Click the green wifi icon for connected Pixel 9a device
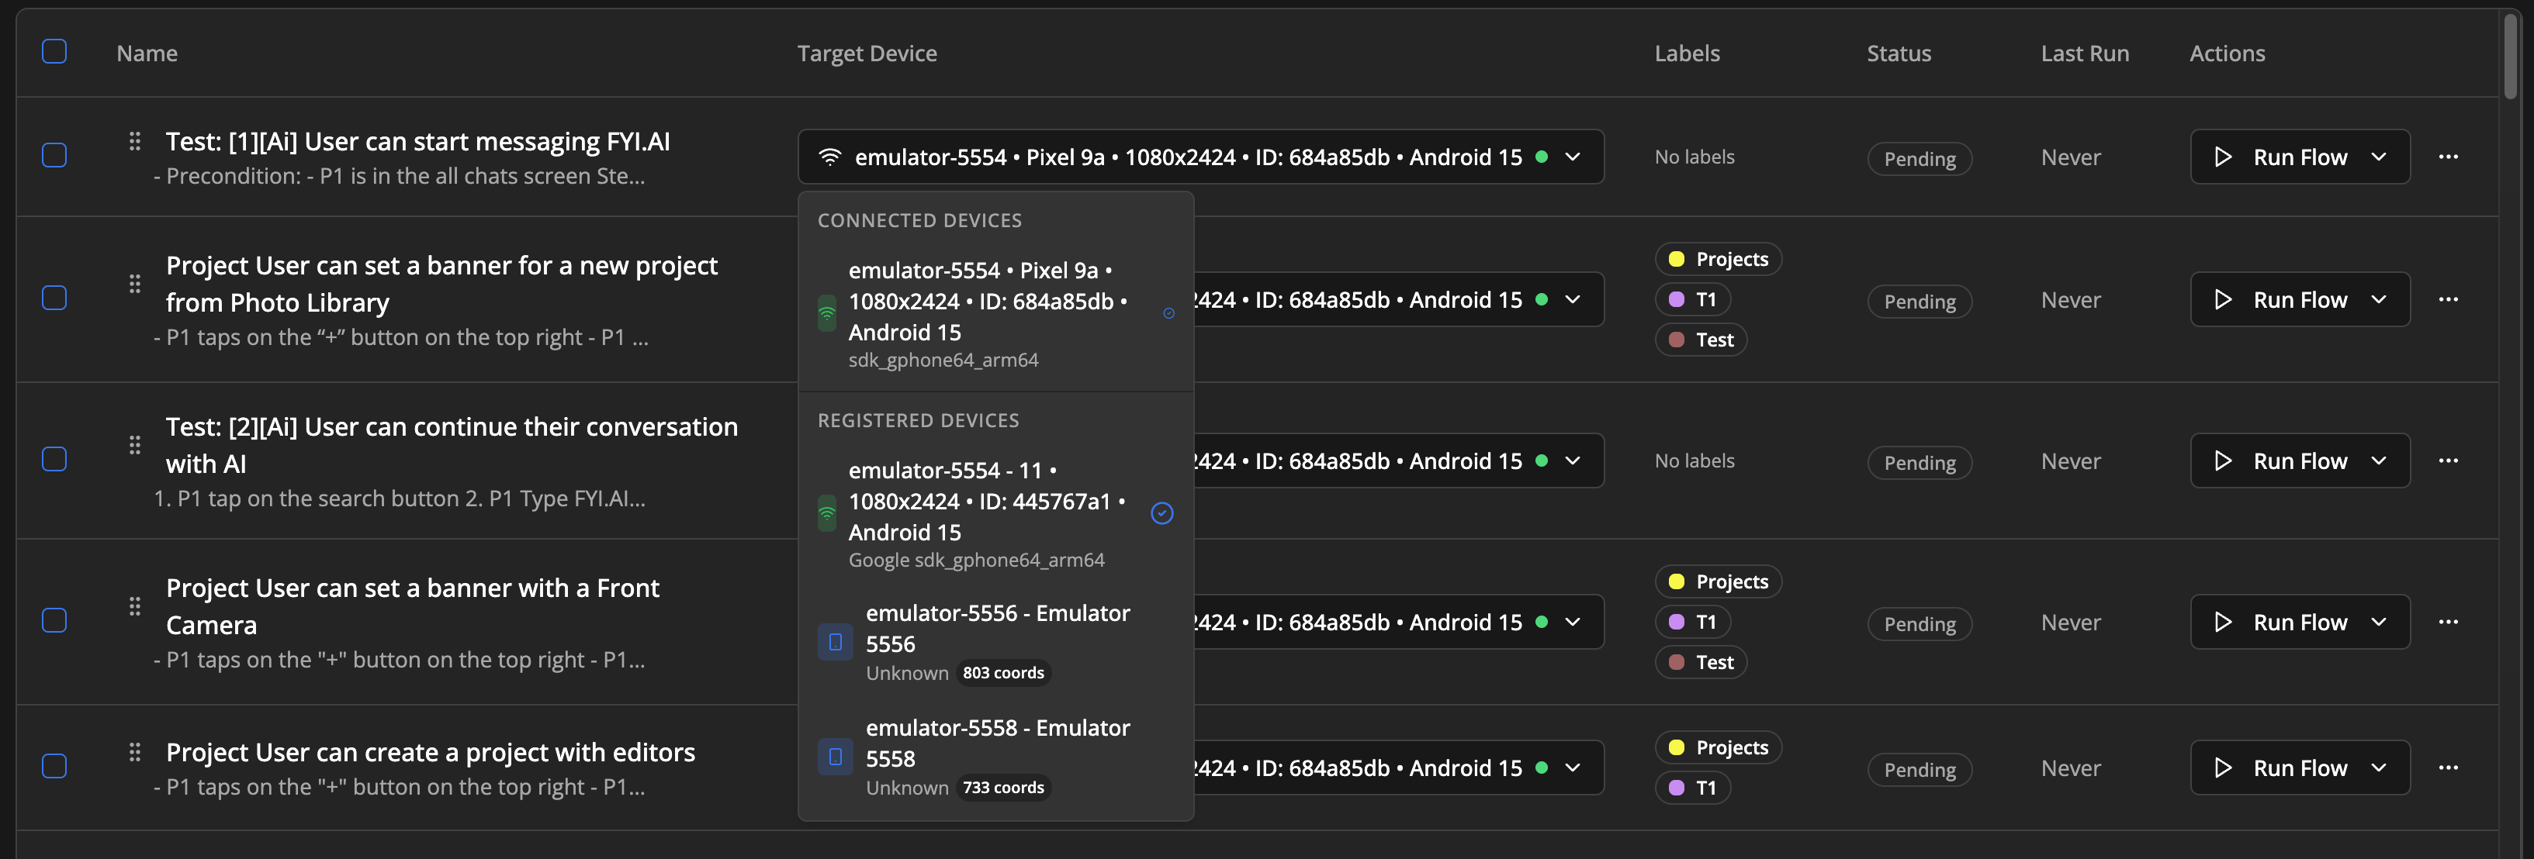2534x859 pixels. [827, 313]
